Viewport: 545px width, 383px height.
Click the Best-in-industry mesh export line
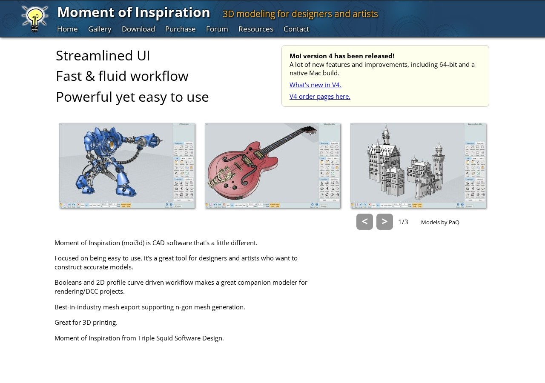pyautogui.click(x=150, y=307)
